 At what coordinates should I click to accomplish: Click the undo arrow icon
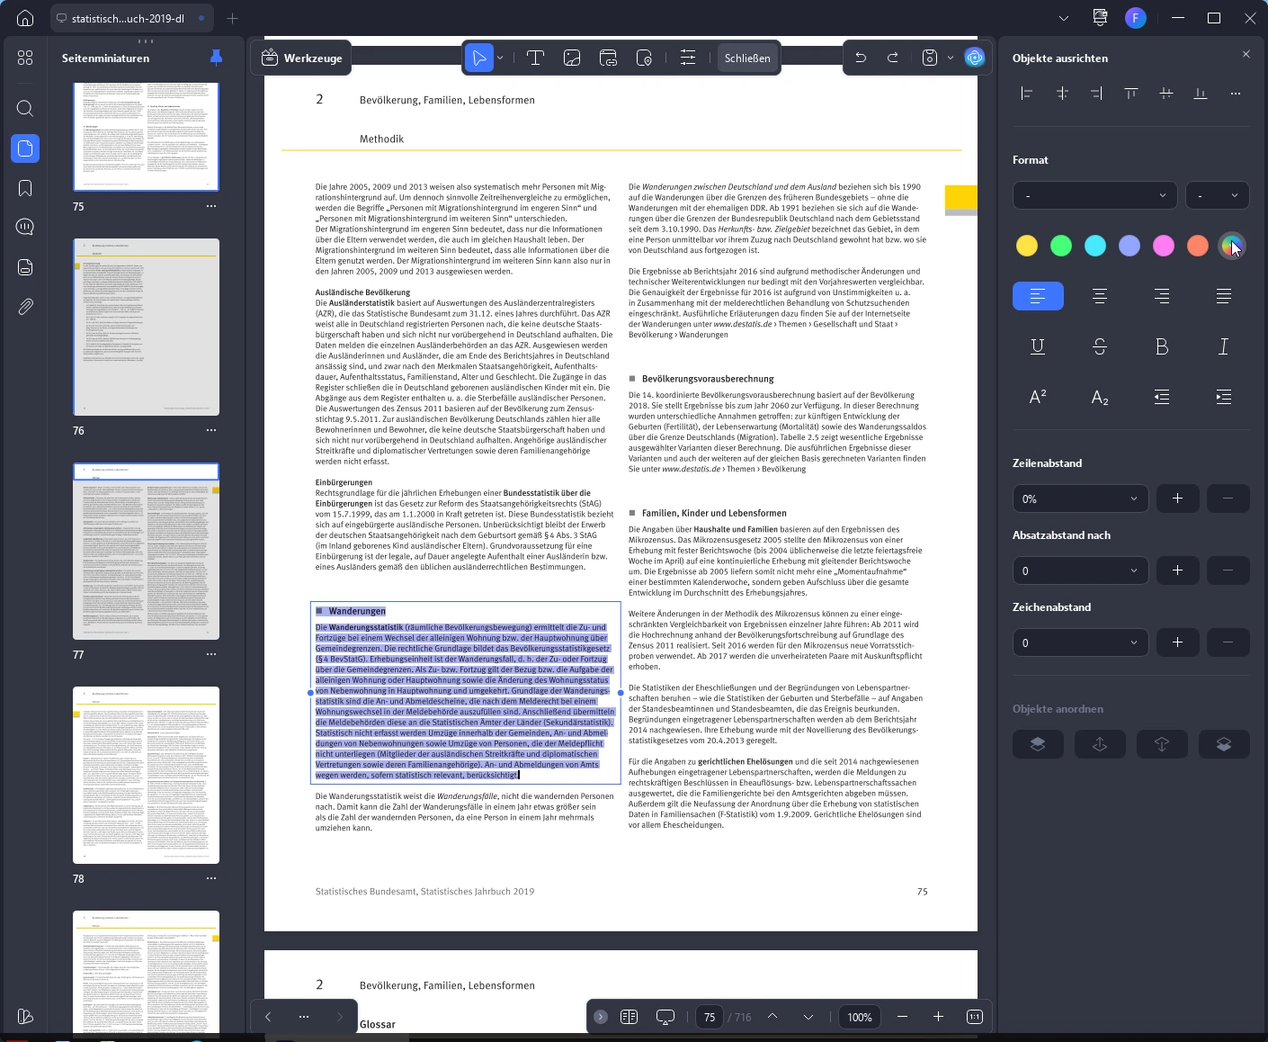click(861, 58)
